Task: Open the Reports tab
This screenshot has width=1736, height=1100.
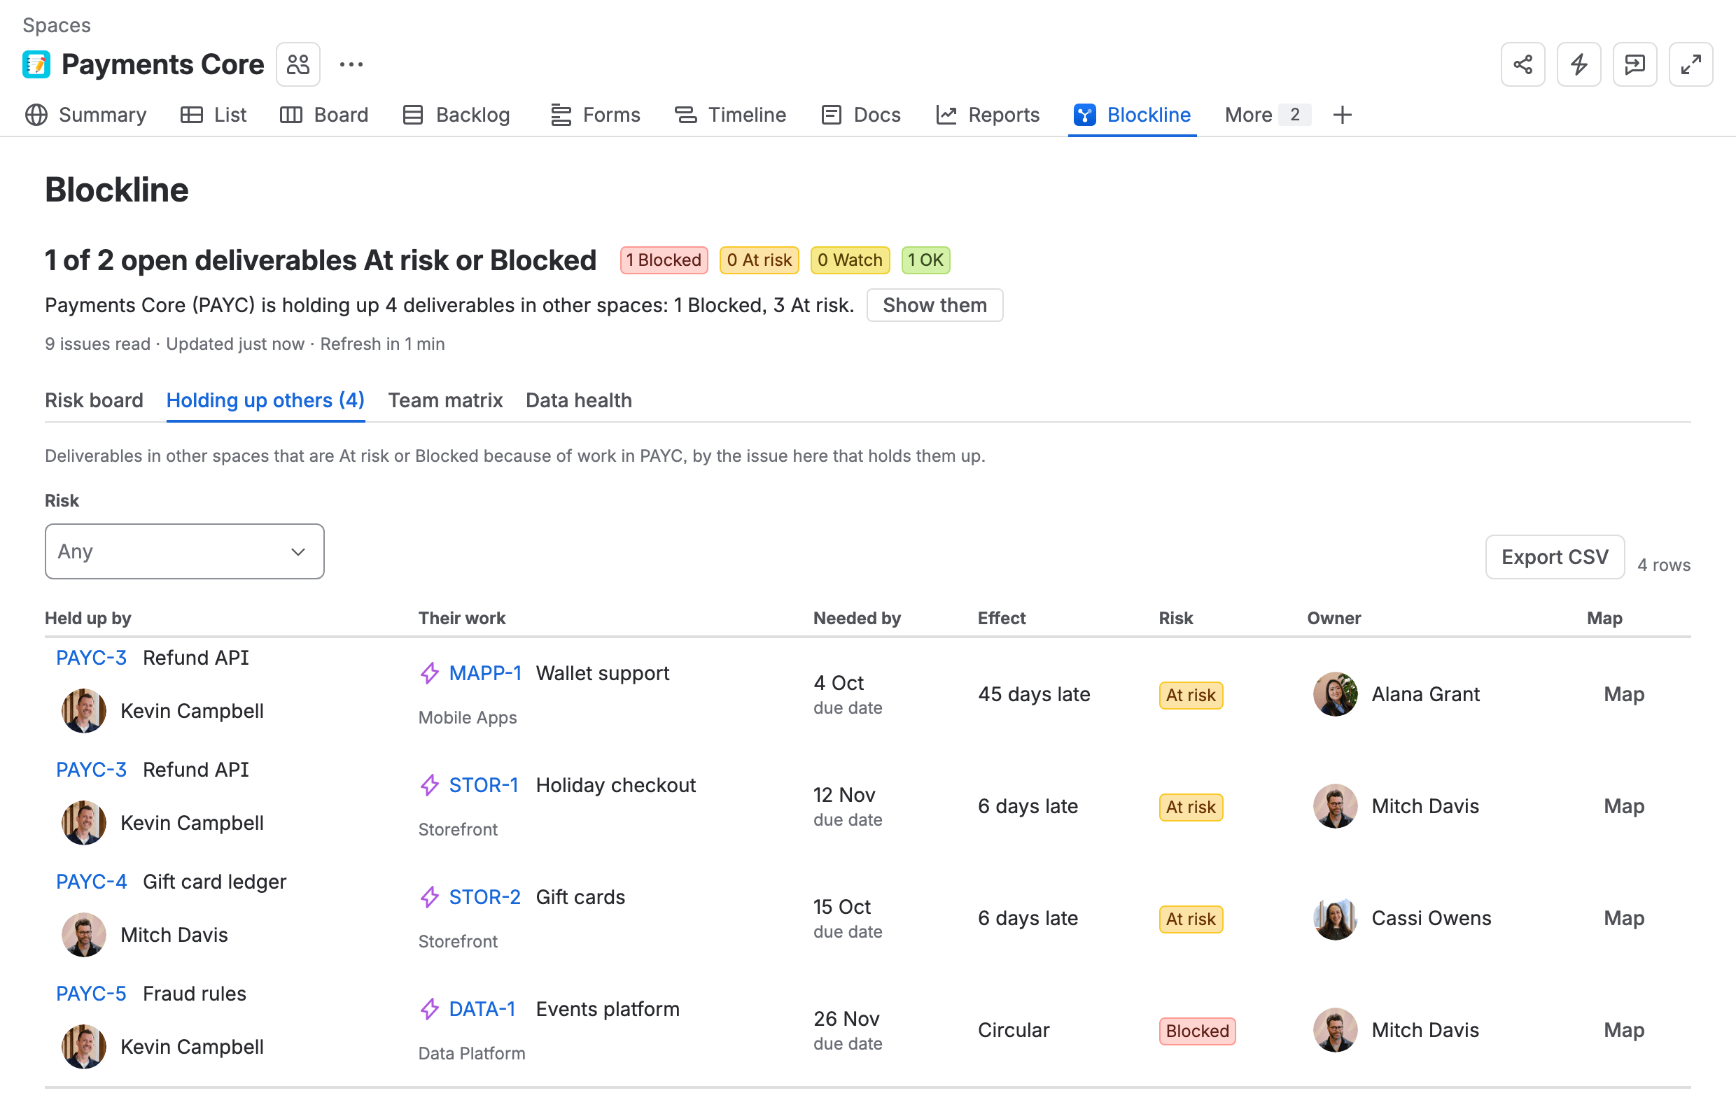Action: 988,115
